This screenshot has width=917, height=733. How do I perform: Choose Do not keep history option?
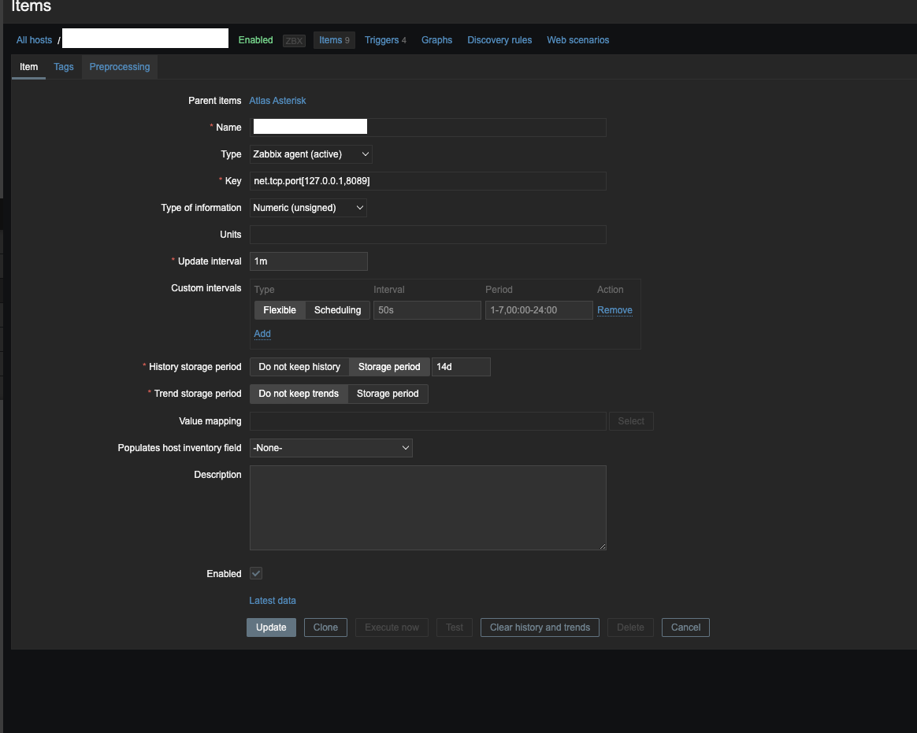[x=299, y=367]
